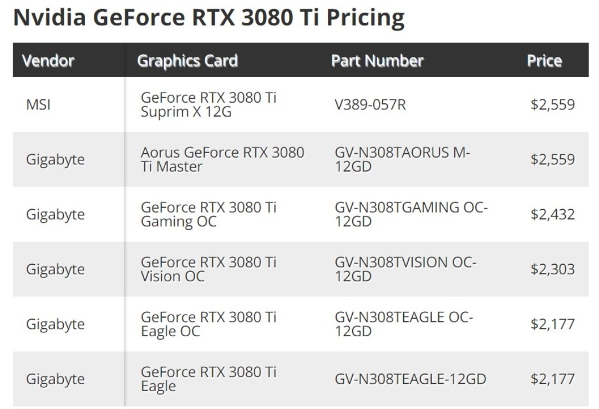Click GeForce RTX 3080 Ti Gaming OC
This screenshot has width=599, height=409.
(x=209, y=214)
